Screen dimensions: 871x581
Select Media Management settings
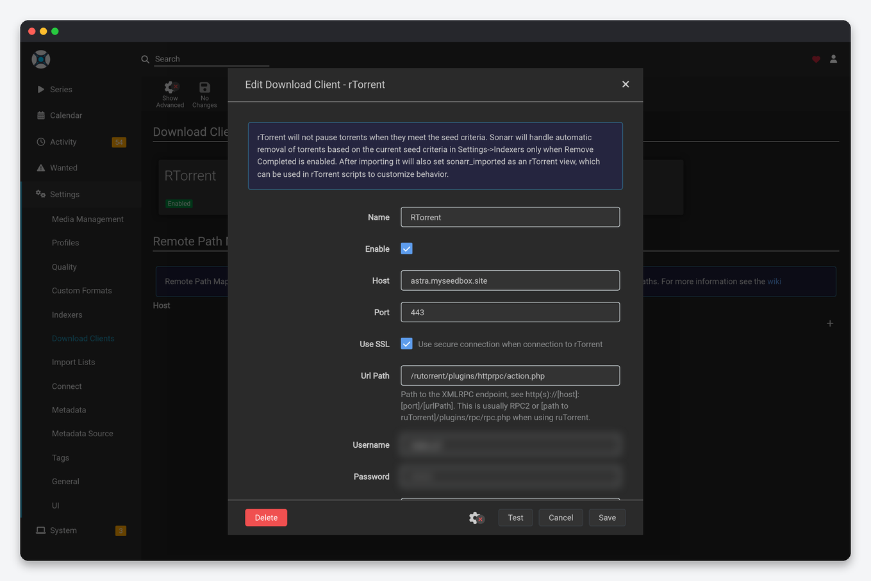[88, 219]
